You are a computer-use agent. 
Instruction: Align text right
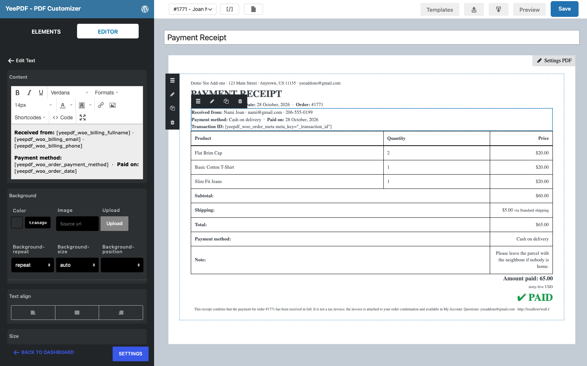click(121, 313)
